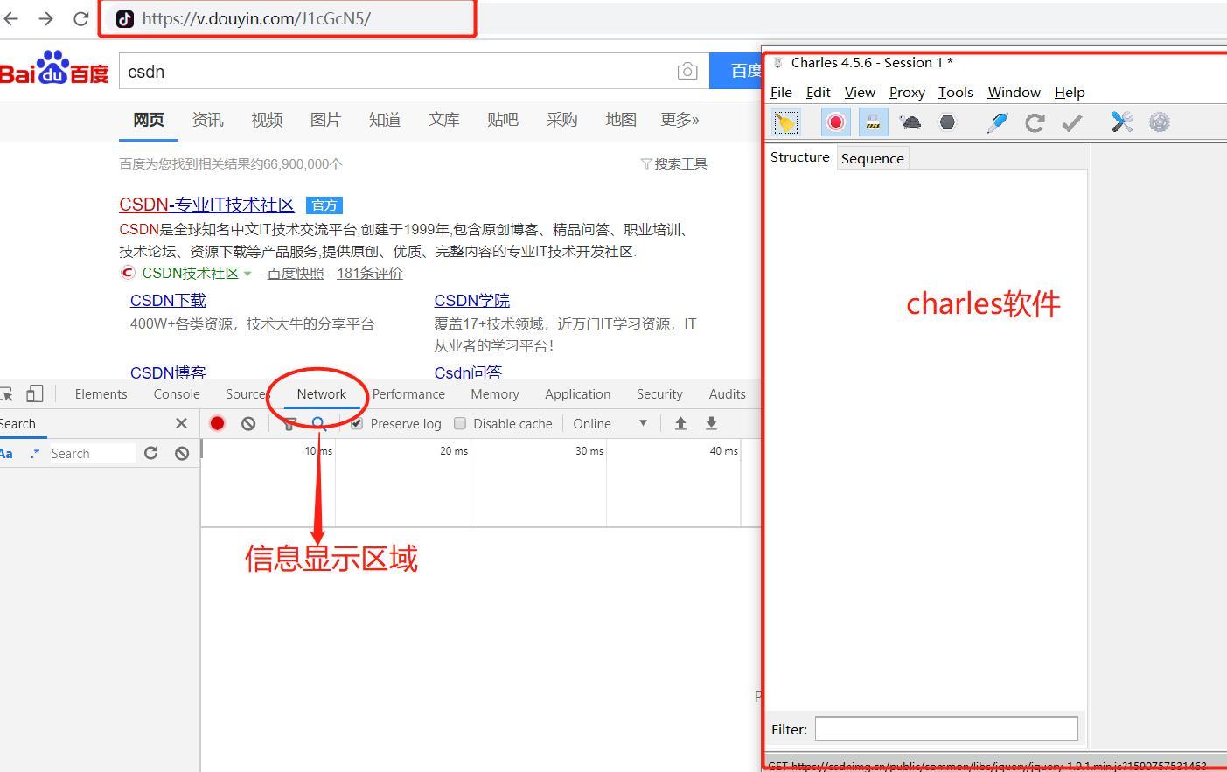This screenshot has height=772, width=1227.
Task: Open 更多 Baidu categories menu
Action: tap(680, 120)
